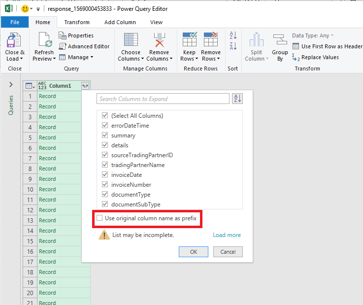363x305 pixels.
Task: Click the Close & Load icon
Action: click(x=14, y=40)
